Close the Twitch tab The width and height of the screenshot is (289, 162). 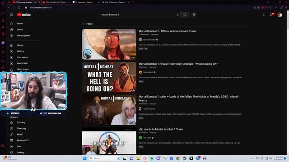tap(98, 2)
